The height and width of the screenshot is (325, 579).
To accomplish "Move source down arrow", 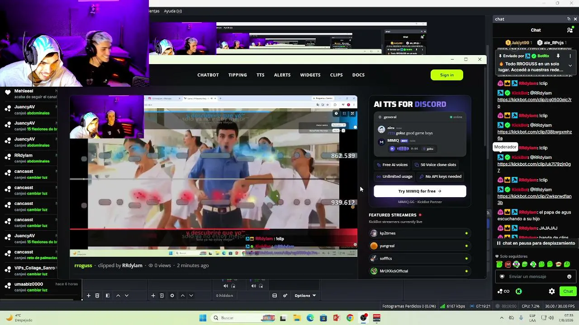I will (x=191, y=296).
